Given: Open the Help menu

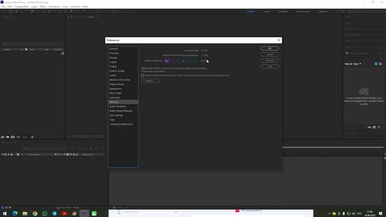Looking at the screenshot, I should pyautogui.click(x=85, y=7).
